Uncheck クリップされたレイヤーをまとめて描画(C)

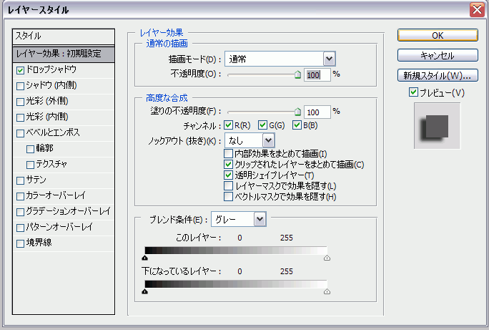click(228, 164)
